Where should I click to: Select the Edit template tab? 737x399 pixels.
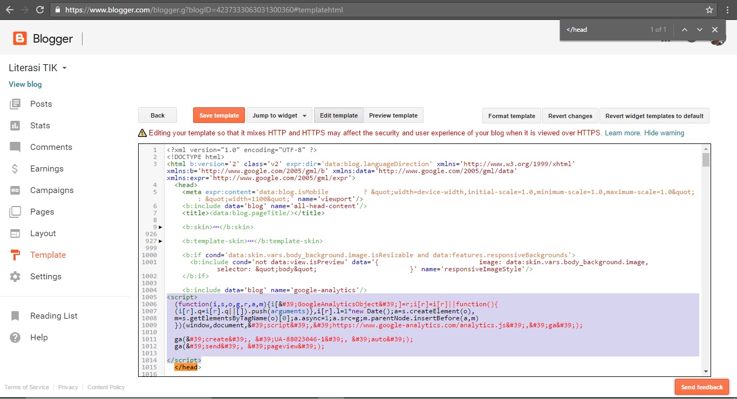(339, 115)
